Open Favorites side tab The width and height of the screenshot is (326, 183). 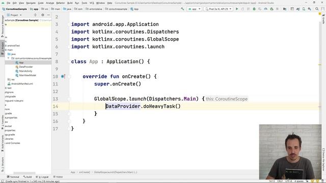tap(2, 123)
